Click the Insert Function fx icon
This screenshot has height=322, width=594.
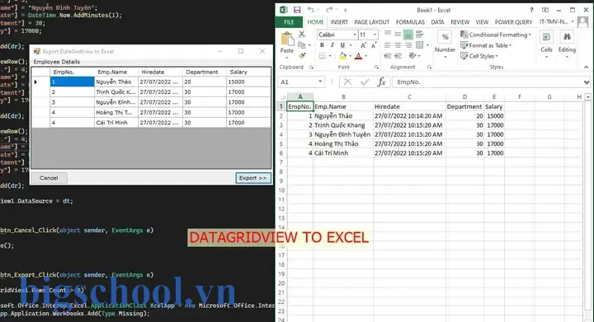coord(381,82)
